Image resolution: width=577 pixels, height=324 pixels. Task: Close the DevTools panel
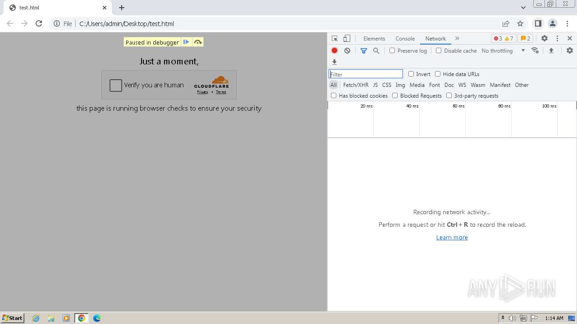coord(570,38)
